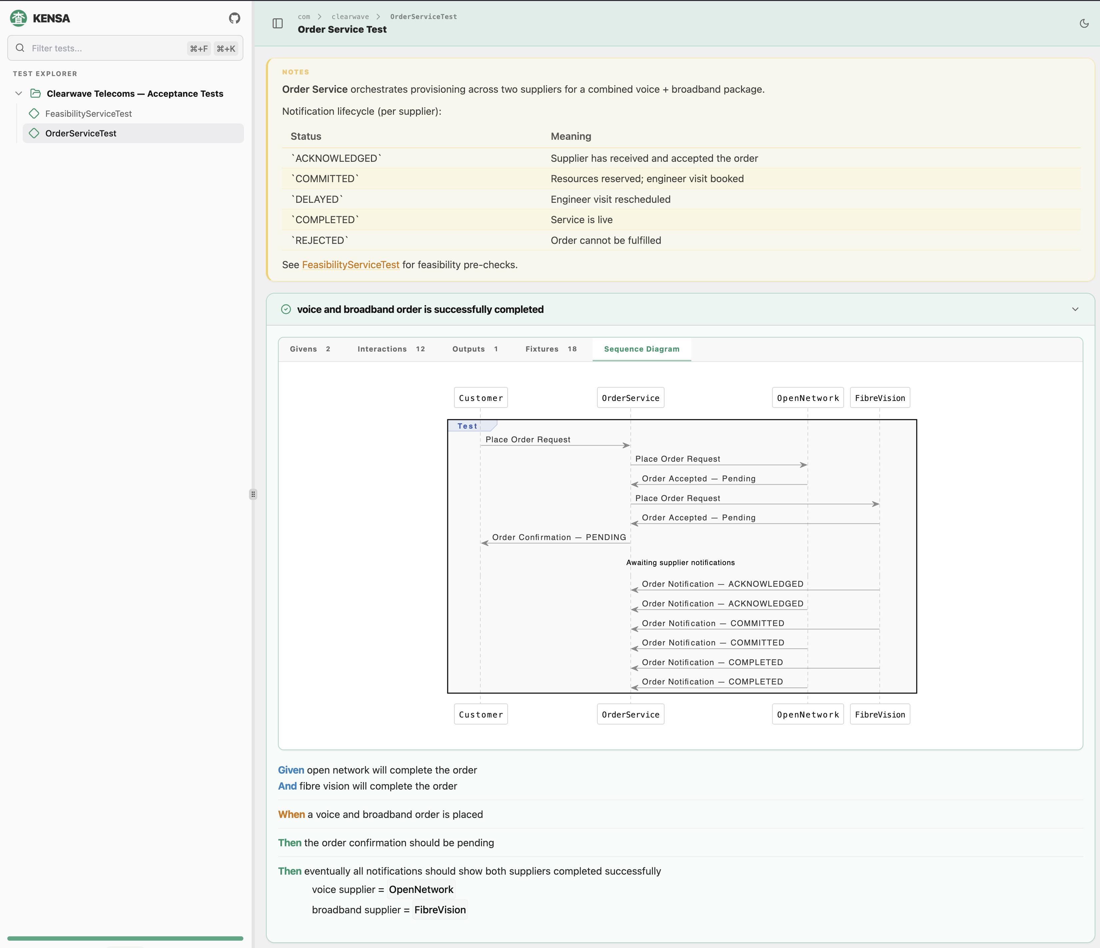Switch to the Givens tab

[310, 349]
